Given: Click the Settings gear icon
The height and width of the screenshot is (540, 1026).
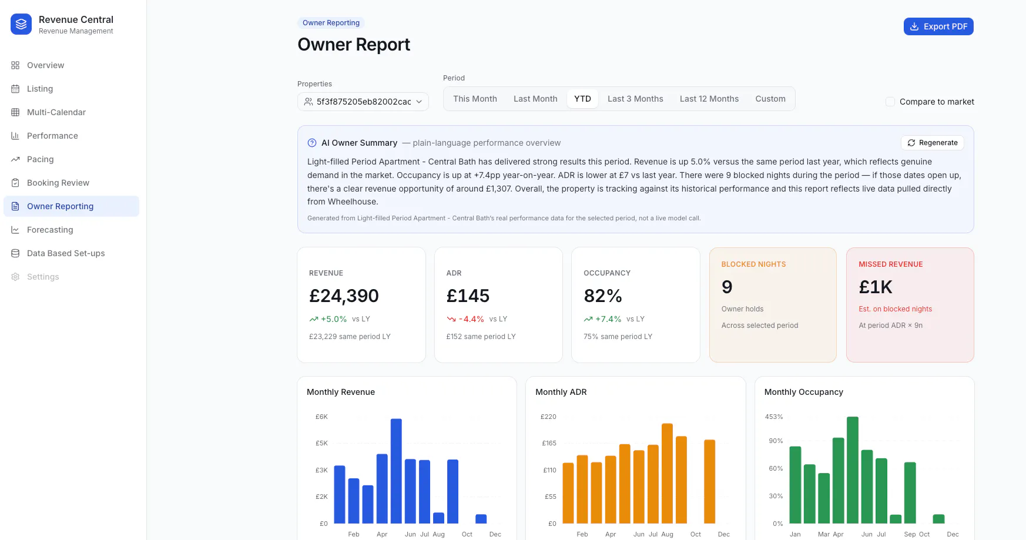Looking at the screenshot, I should 15,277.
